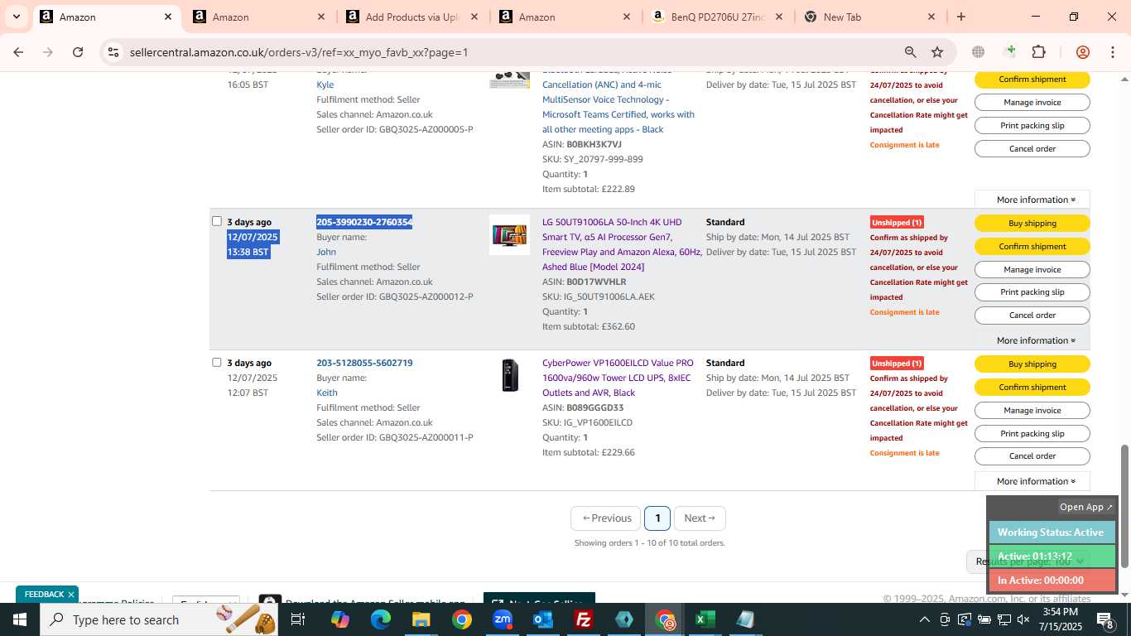Viewport: 1131px width, 636px height.
Task: Click Open App in the tracker widget
Action: pos(1086,507)
